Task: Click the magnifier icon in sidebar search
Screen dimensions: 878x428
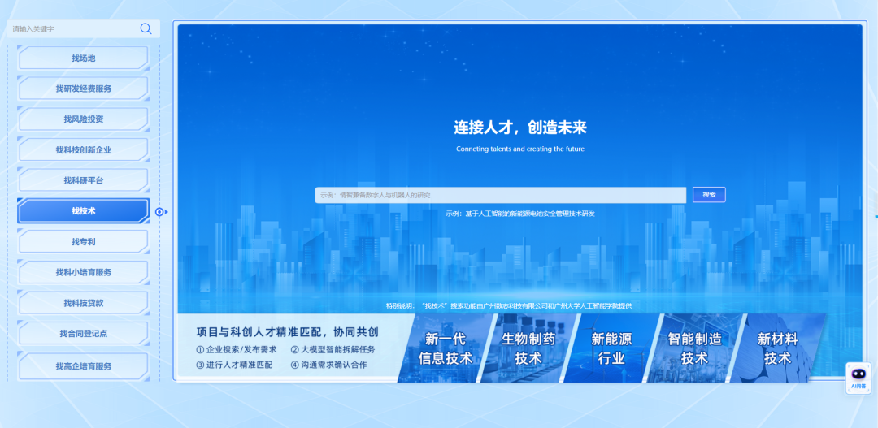Action: coord(146,28)
